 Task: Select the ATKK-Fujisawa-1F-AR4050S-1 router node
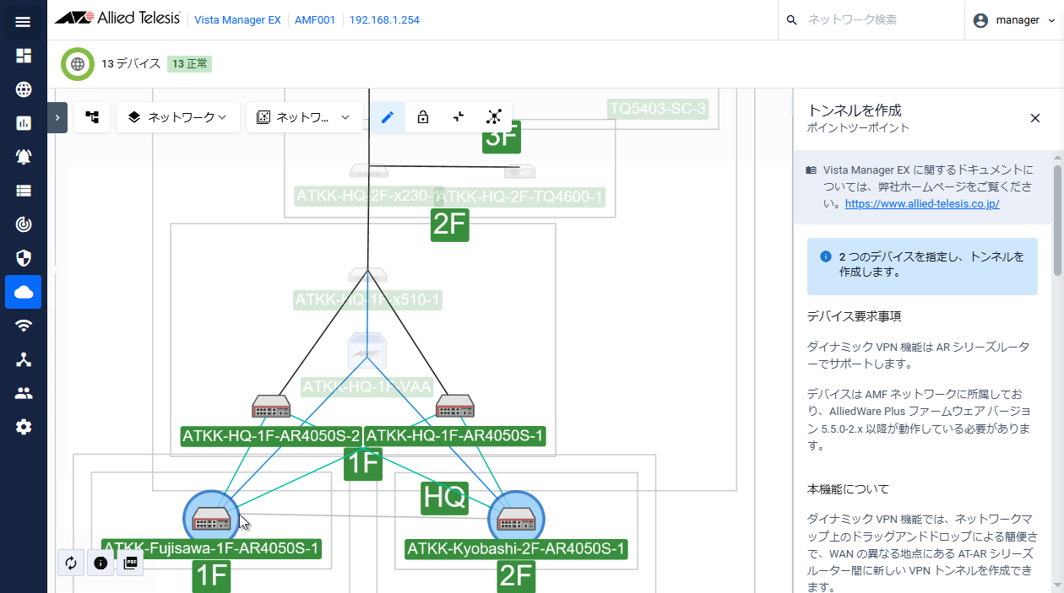pyautogui.click(x=211, y=519)
